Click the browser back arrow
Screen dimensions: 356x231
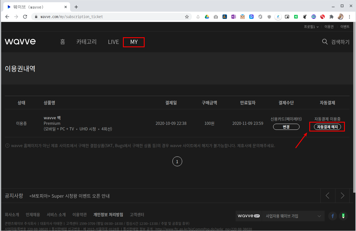[7, 17]
